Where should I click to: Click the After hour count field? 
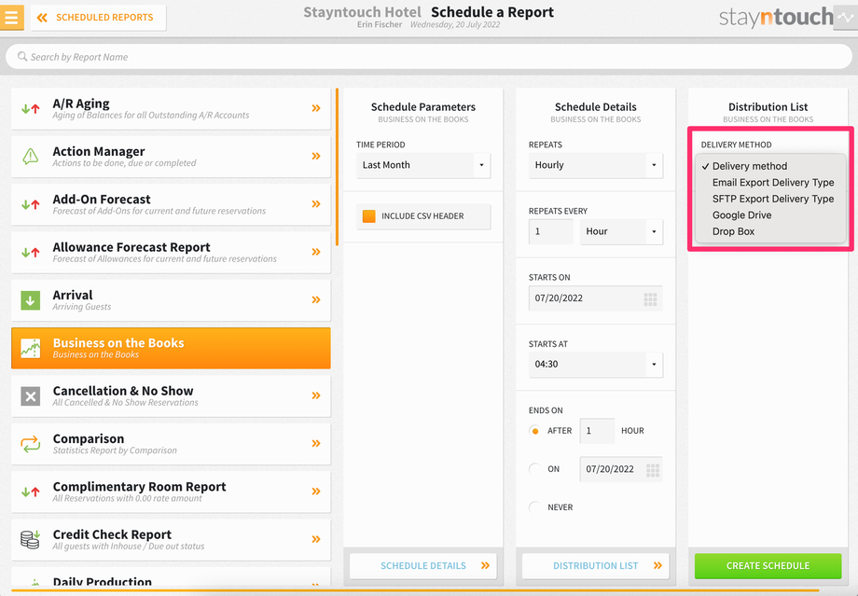[597, 431]
